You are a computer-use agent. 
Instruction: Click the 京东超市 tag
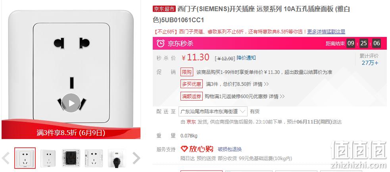click(164, 9)
